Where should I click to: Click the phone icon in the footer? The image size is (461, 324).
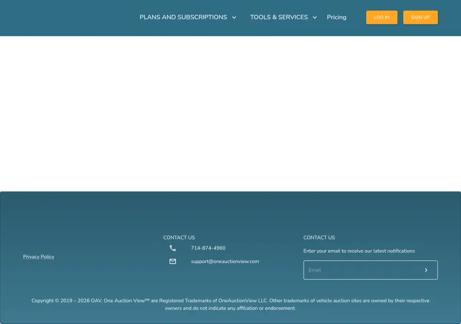(172, 248)
